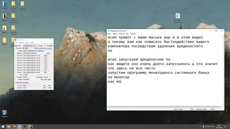Screen dimensions: 230x129
Task: Click the Freq #7 value in Core Temp
Action: tap(33, 72)
